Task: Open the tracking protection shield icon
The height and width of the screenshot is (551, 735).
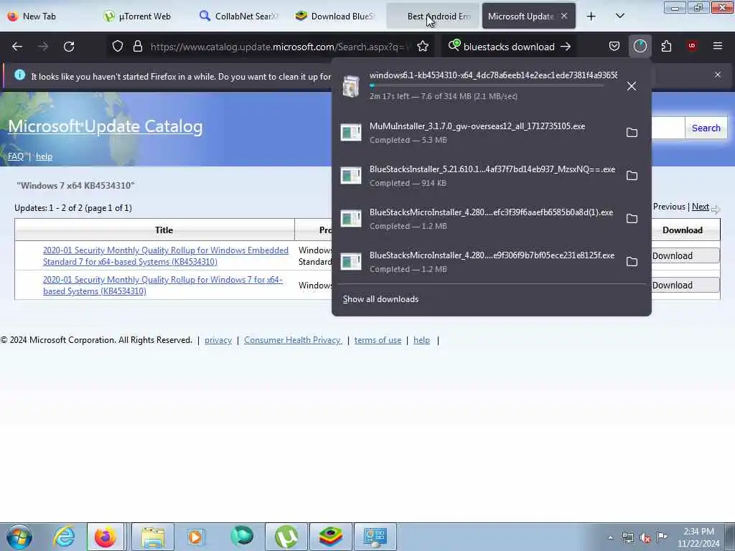Action: coord(118,47)
